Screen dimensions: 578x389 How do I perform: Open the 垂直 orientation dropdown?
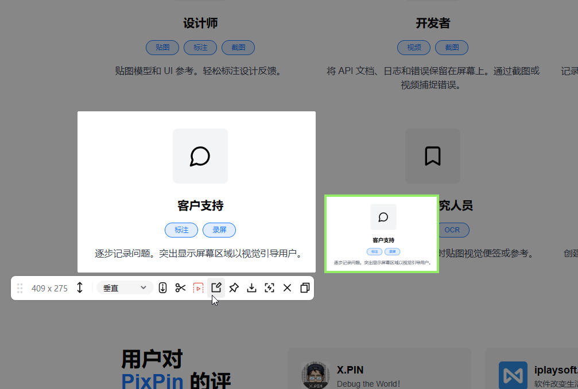[x=123, y=287]
